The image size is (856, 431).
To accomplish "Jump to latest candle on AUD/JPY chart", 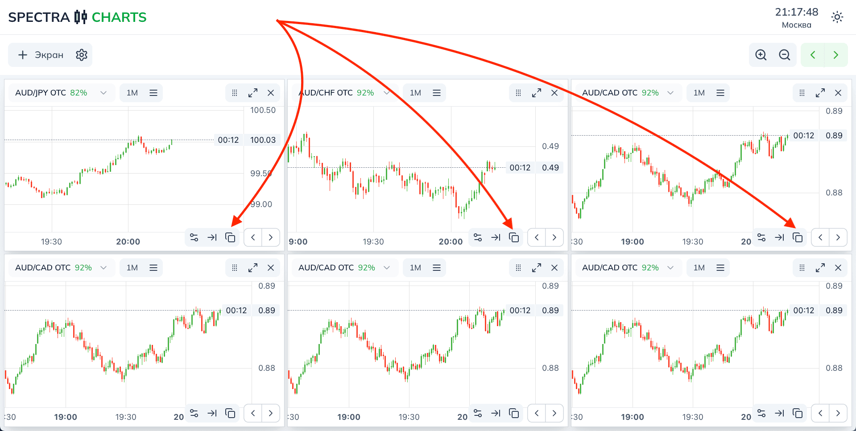I will pos(212,237).
